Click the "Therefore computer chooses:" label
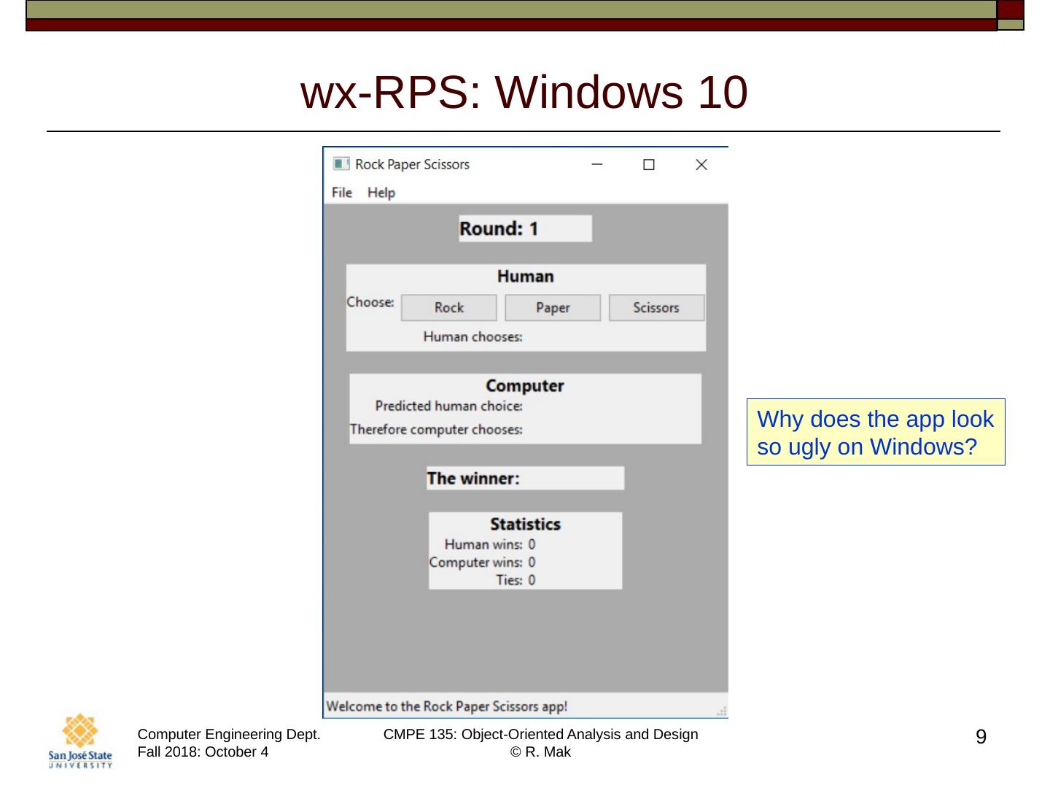Image resolution: width=1050 pixels, height=788 pixels. [x=436, y=430]
